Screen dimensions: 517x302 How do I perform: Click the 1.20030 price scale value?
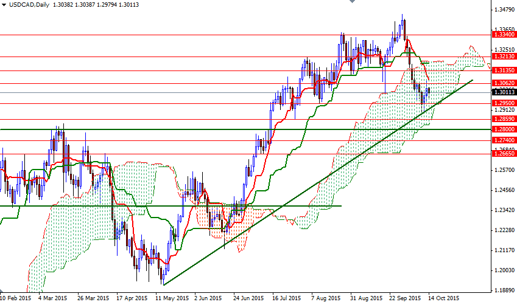point(504,270)
